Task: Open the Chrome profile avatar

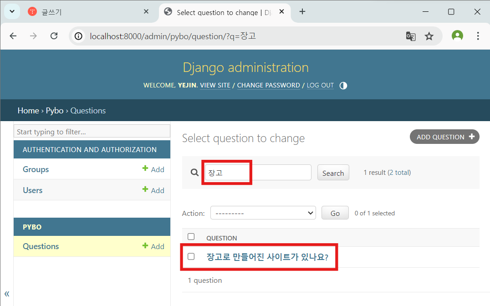Action: pos(457,36)
